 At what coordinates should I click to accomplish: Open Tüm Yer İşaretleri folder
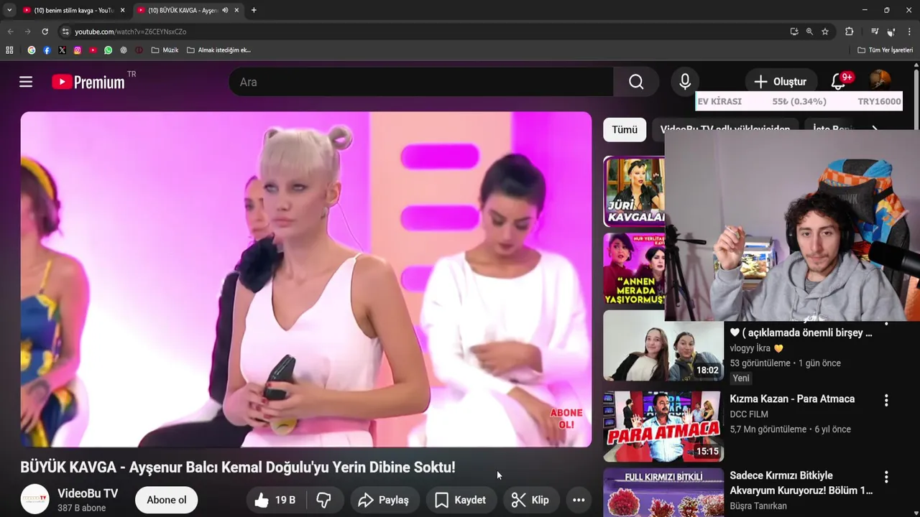(x=885, y=50)
